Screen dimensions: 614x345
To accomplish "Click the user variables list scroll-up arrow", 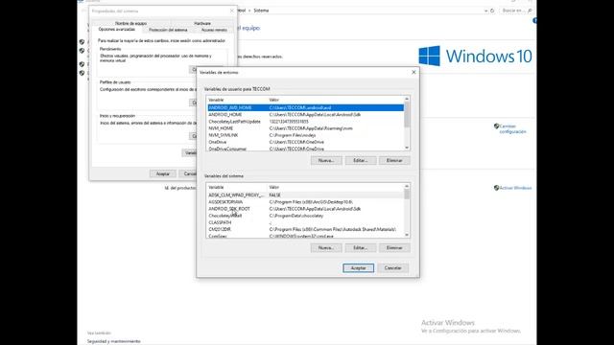I will point(407,99).
